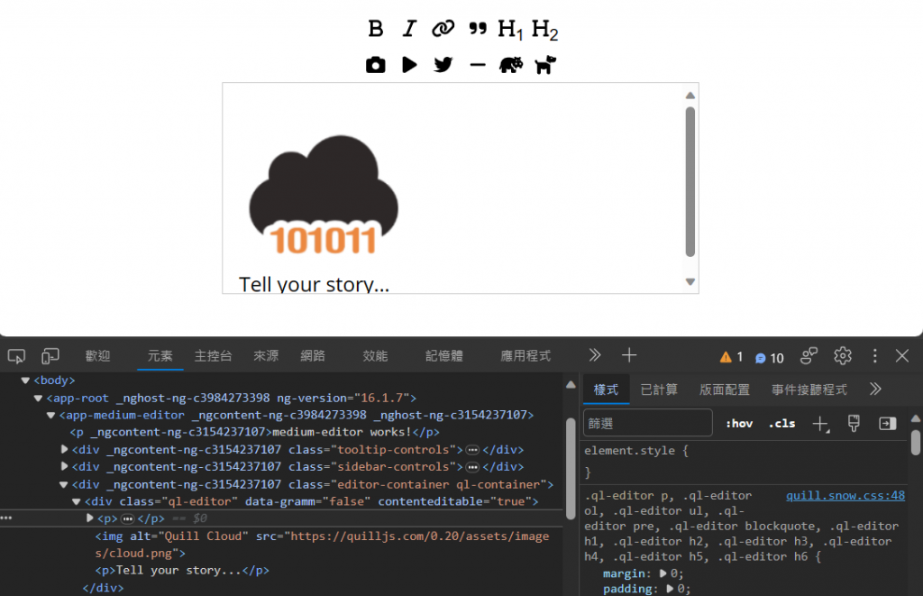Click the dog animal icon
The image size is (923, 596).
point(545,65)
